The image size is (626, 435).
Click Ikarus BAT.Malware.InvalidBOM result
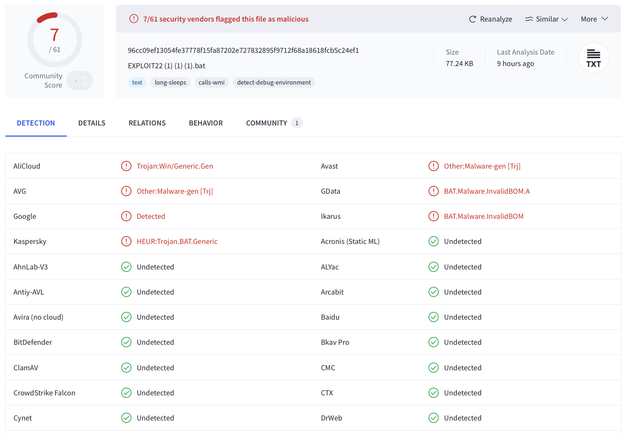(484, 216)
